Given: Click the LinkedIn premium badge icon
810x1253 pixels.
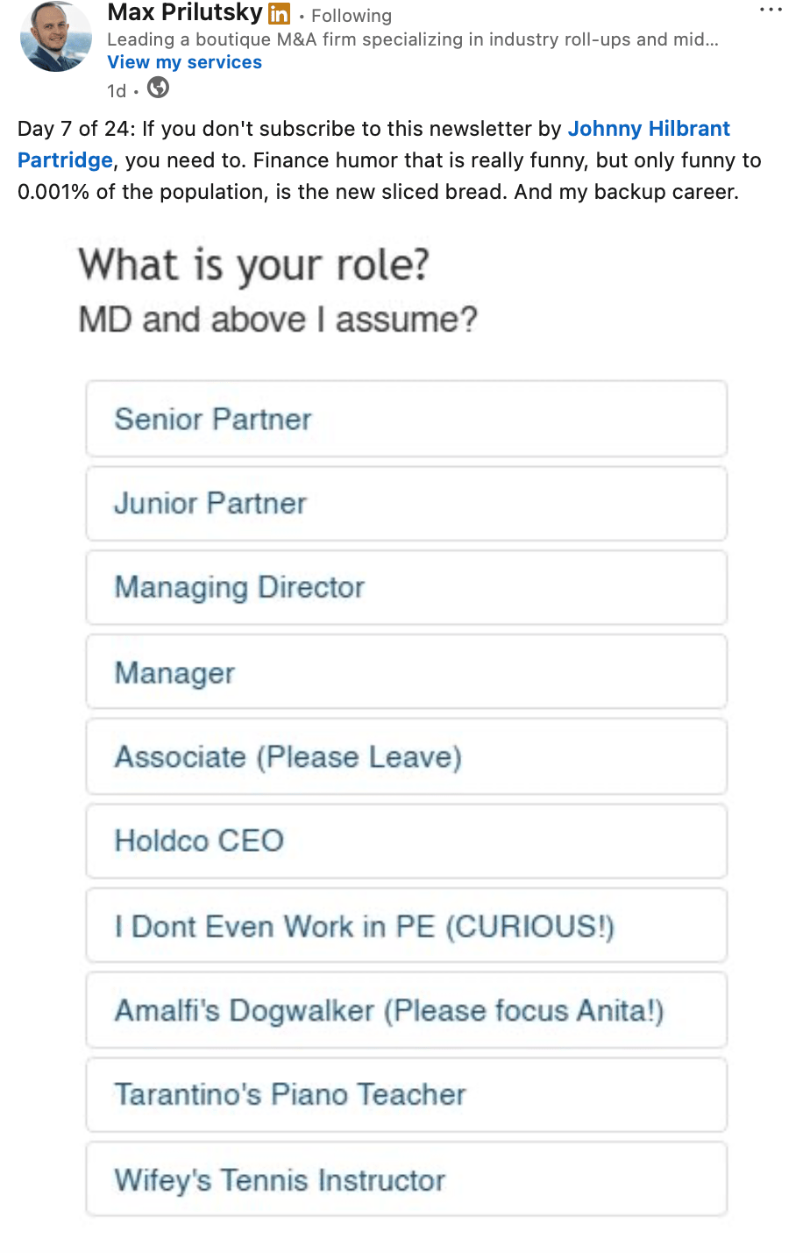Looking at the screenshot, I should [279, 14].
